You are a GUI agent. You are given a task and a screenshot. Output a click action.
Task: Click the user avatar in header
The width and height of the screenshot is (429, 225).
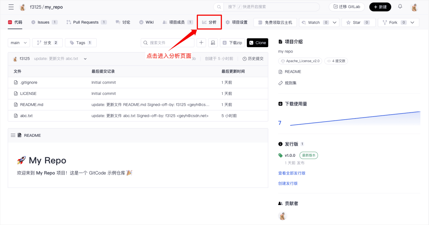pos(415,7)
